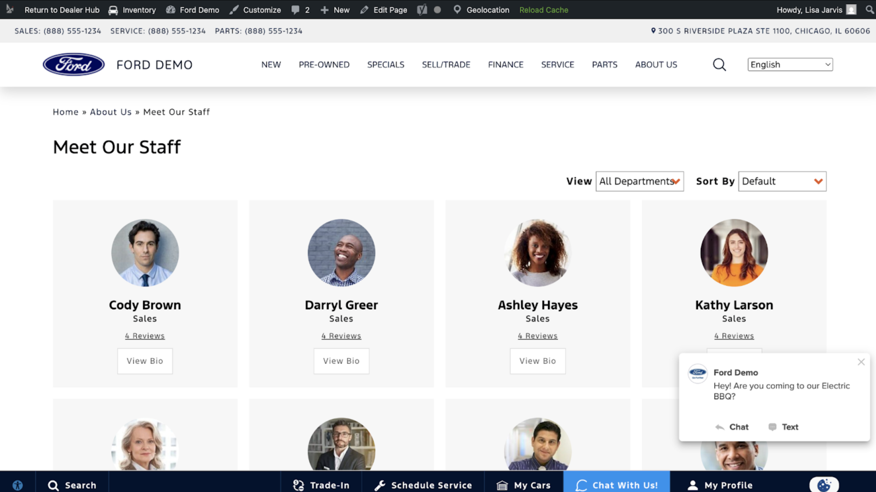Click the dealer address location pin

coord(653,30)
